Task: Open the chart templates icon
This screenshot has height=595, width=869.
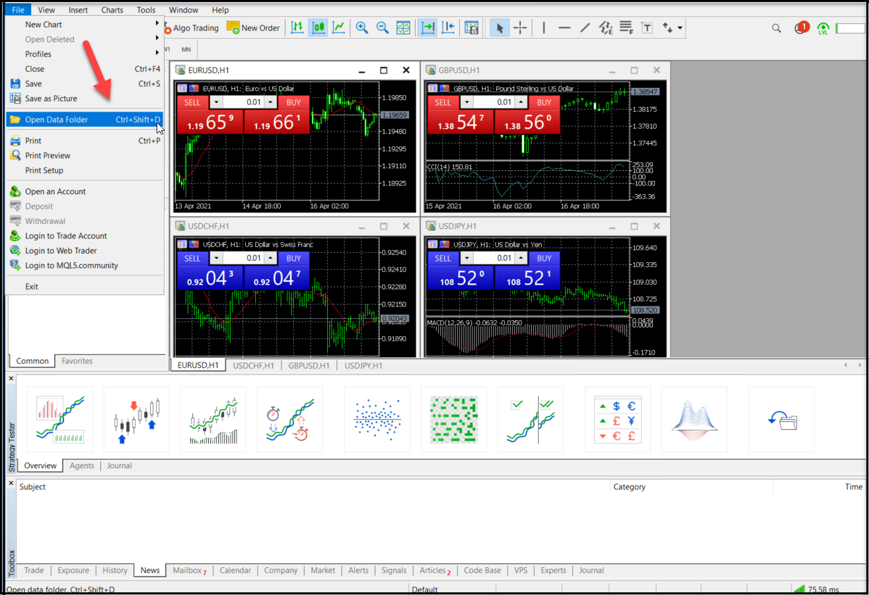Action: point(471,28)
